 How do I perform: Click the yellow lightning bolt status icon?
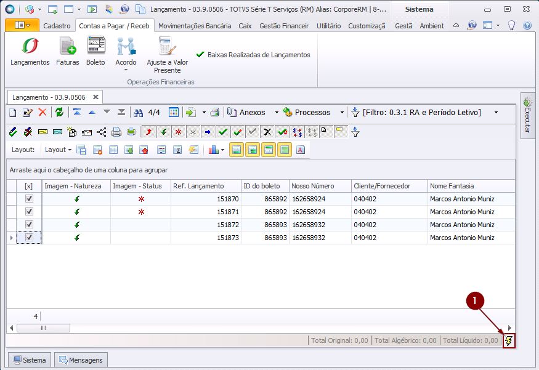coord(509,340)
